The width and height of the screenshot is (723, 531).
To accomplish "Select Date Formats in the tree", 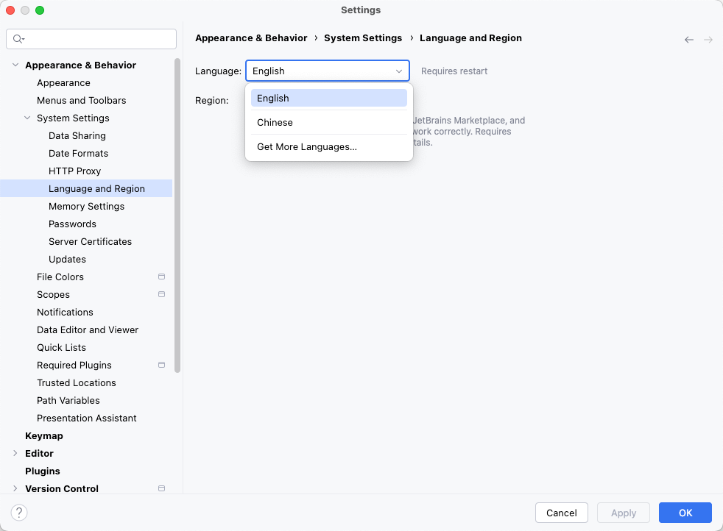I will click(78, 154).
